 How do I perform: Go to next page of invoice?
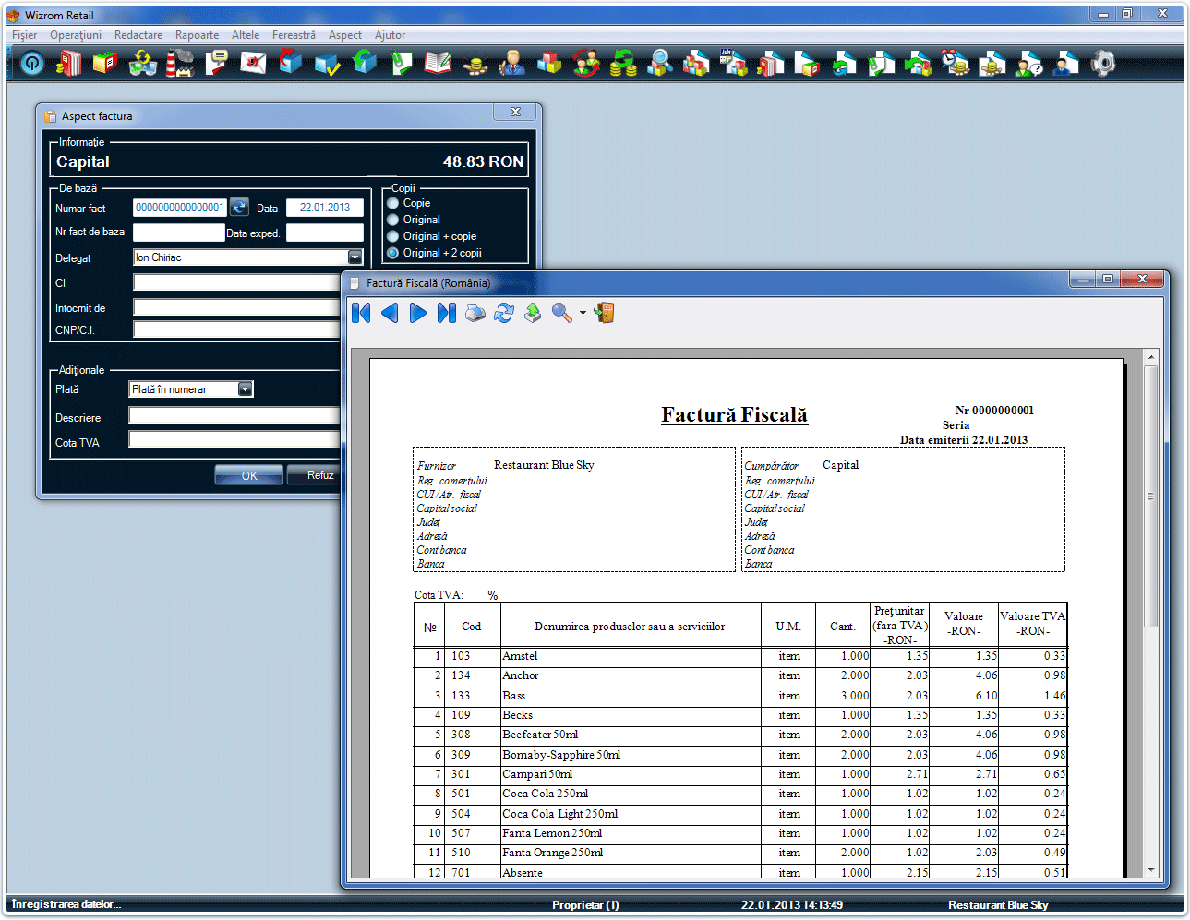(x=418, y=314)
